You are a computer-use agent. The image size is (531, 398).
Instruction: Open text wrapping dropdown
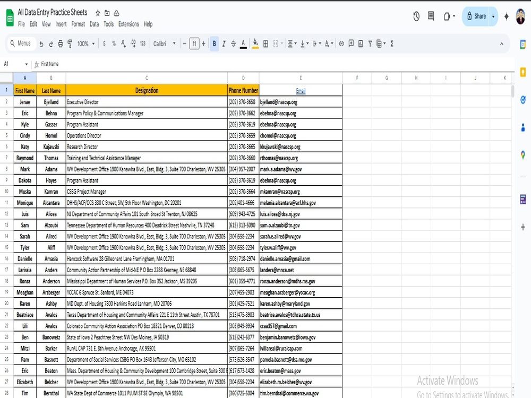point(316,44)
